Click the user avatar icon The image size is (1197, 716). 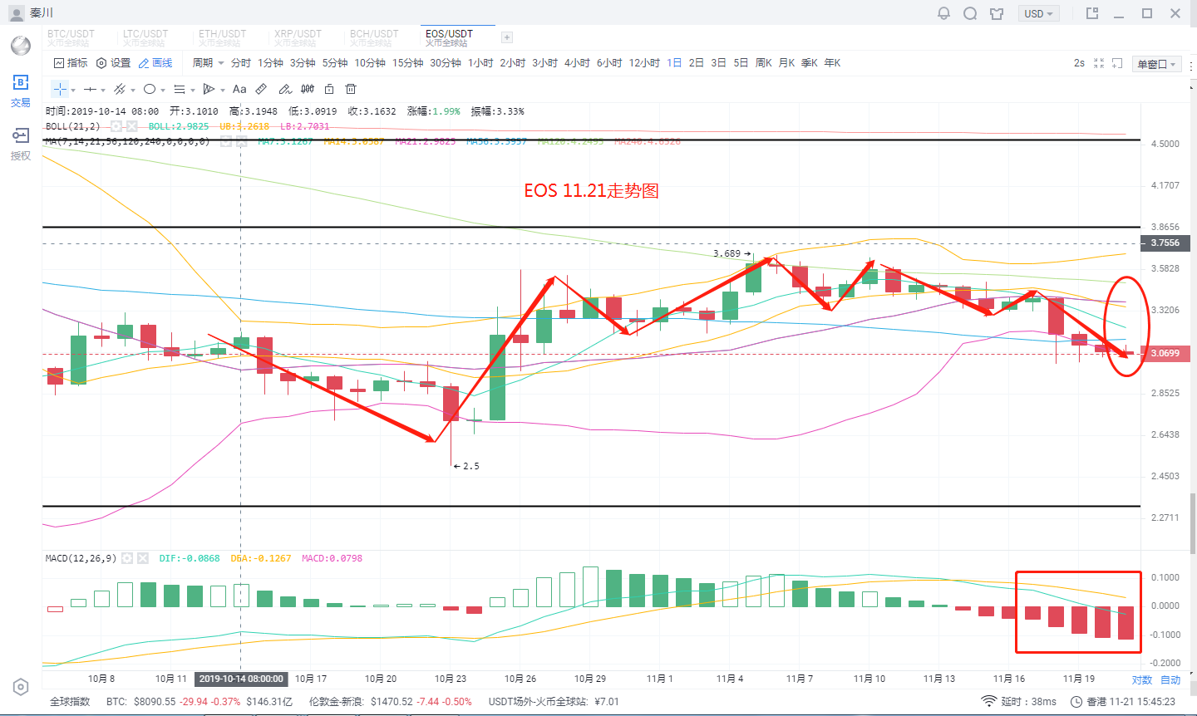click(x=16, y=13)
